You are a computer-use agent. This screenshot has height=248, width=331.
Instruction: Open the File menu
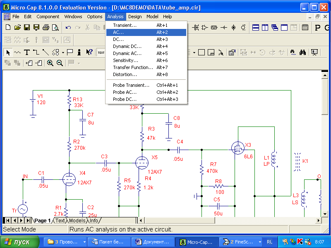point(16,17)
